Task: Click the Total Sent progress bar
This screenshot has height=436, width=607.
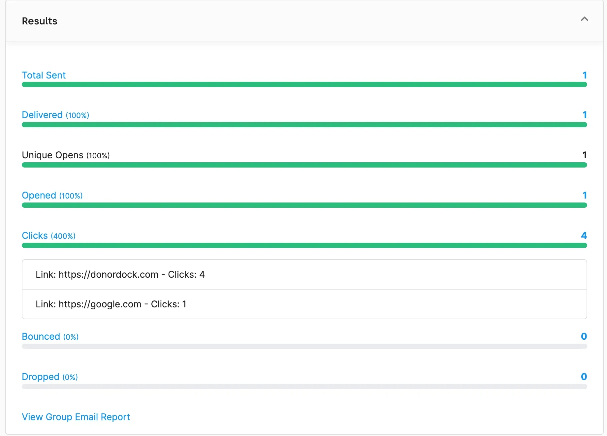Action: (x=304, y=84)
